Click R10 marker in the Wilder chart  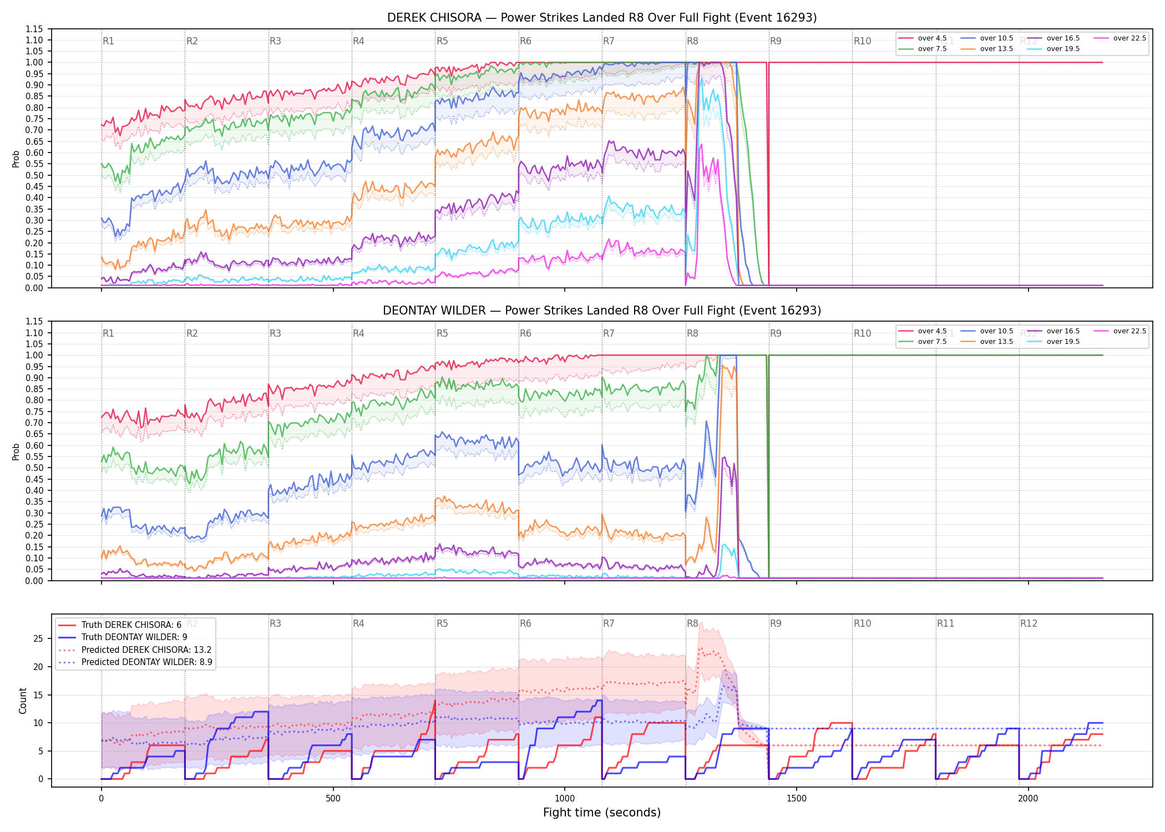[x=863, y=333]
